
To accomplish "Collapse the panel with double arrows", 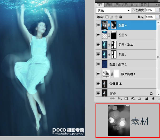I will click(155, 1).
